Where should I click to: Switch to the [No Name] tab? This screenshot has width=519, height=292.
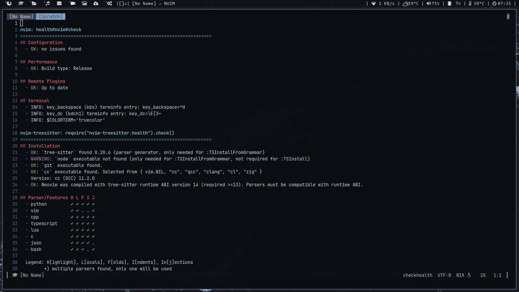click(x=21, y=17)
